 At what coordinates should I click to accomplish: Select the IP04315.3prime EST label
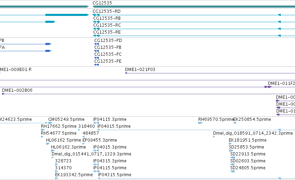point(110,161)
